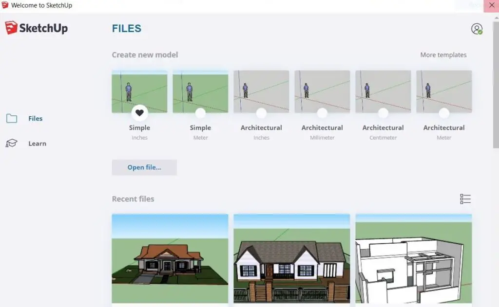Mark Architectural Meter template as favorite

coord(444,113)
